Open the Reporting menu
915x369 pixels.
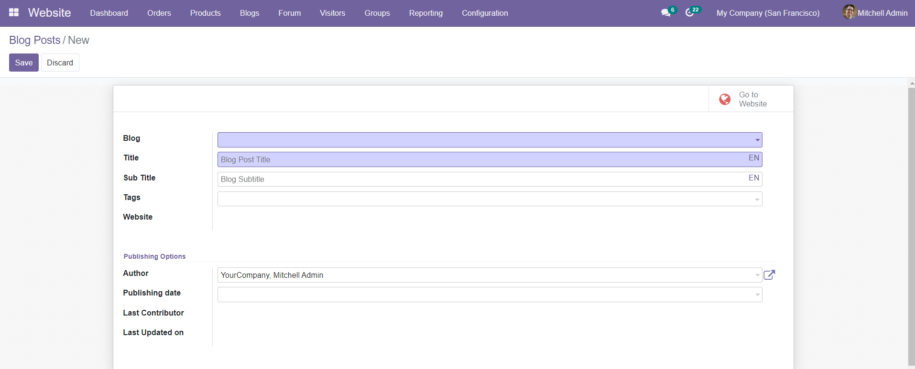coord(426,13)
